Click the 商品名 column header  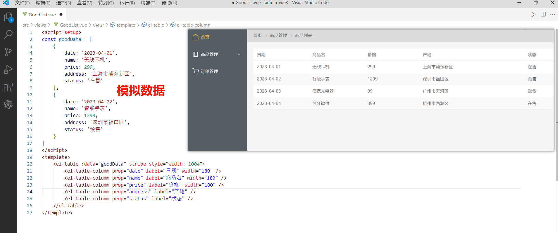click(x=318, y=55)
